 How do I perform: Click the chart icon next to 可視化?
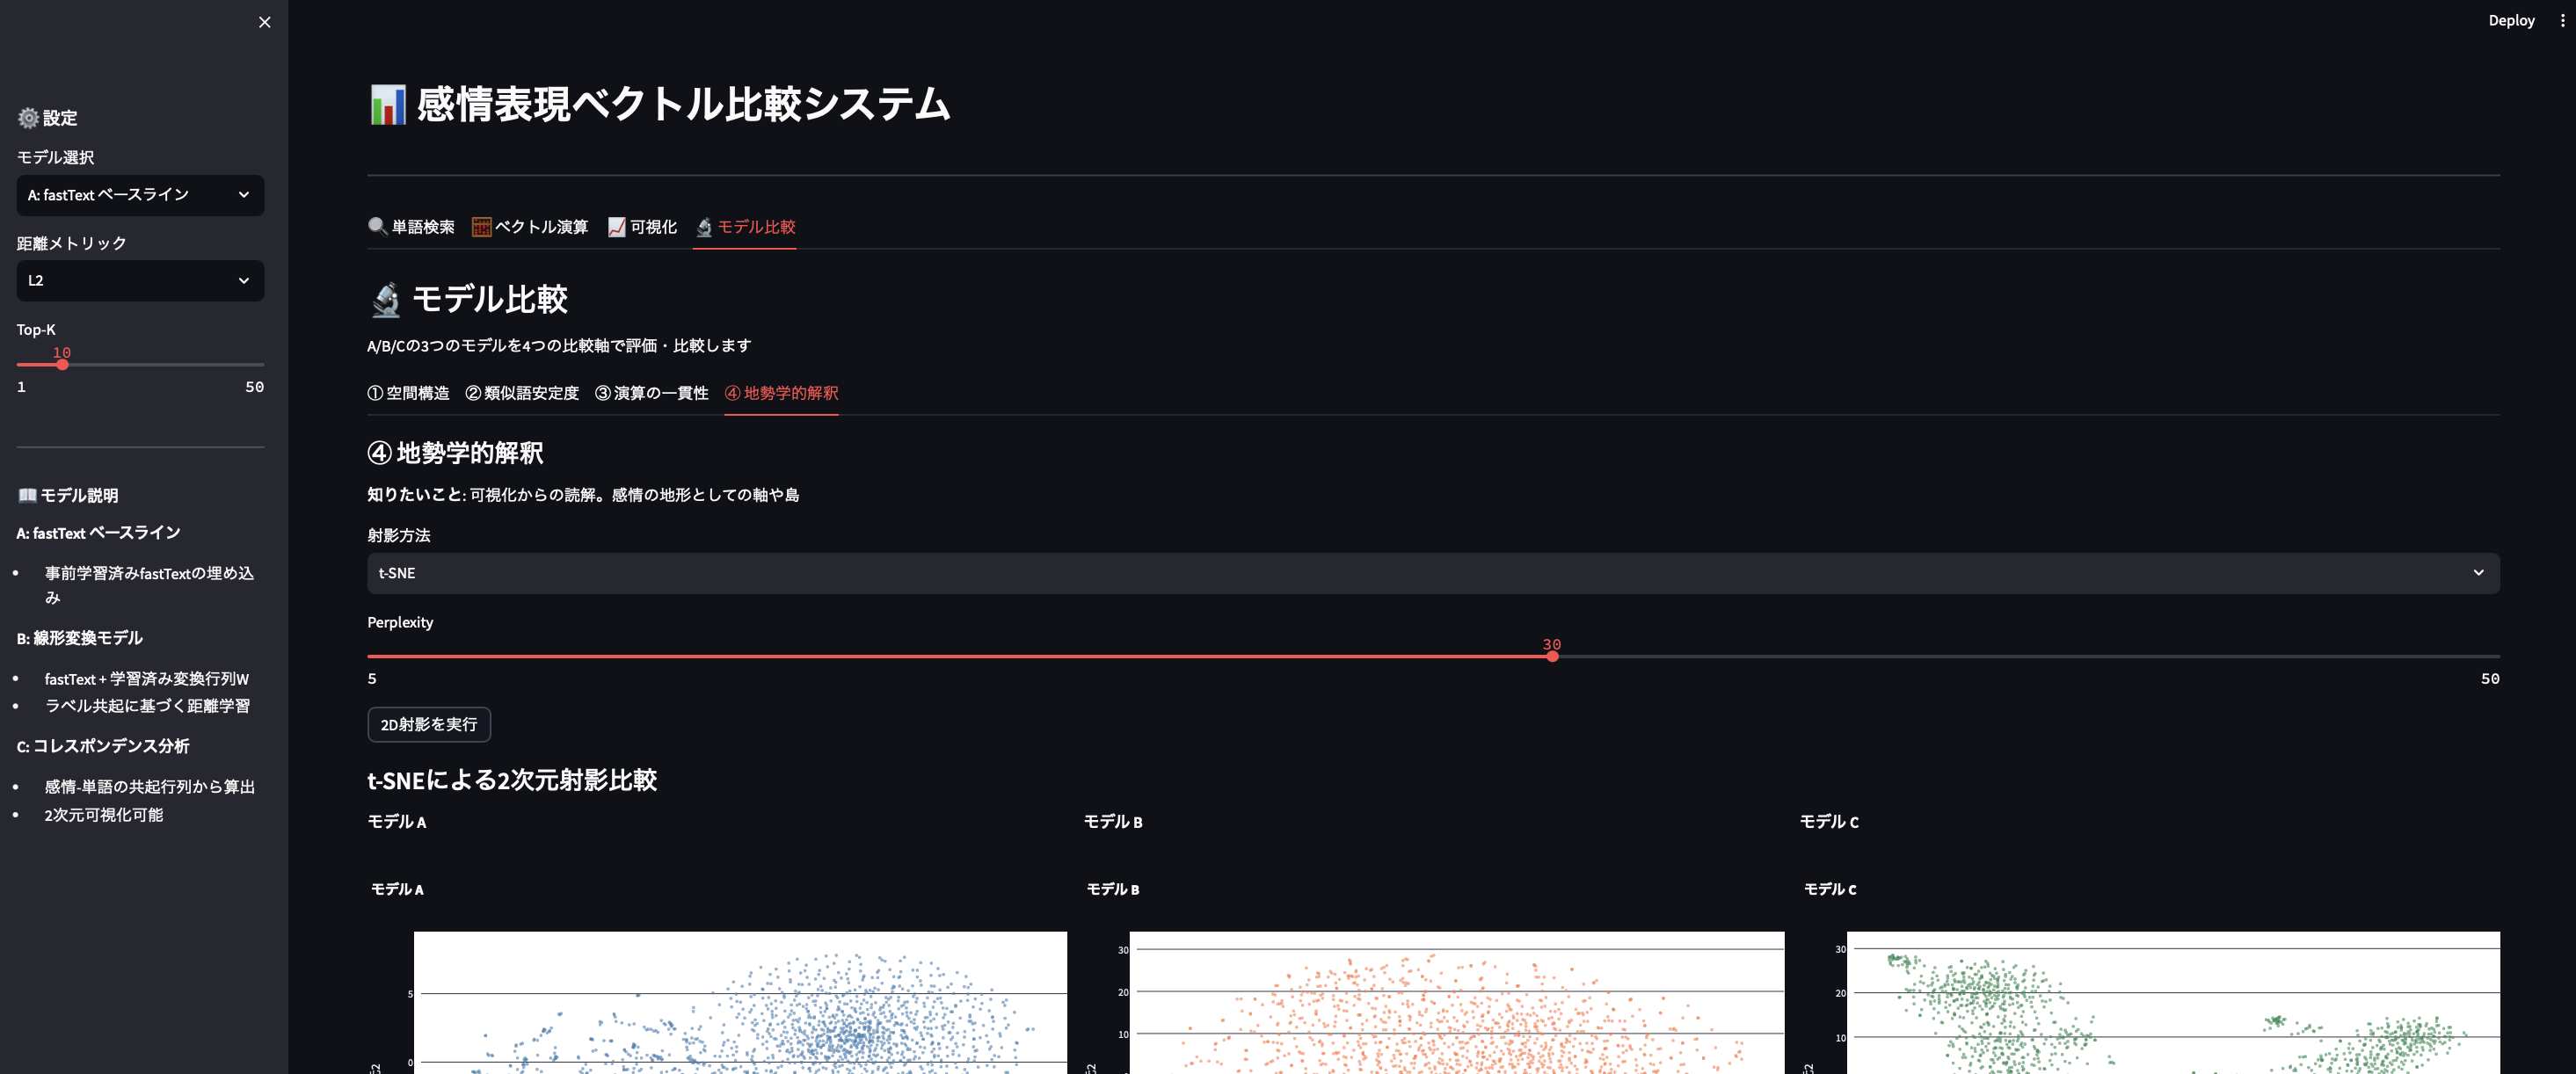tap(616, 226)
